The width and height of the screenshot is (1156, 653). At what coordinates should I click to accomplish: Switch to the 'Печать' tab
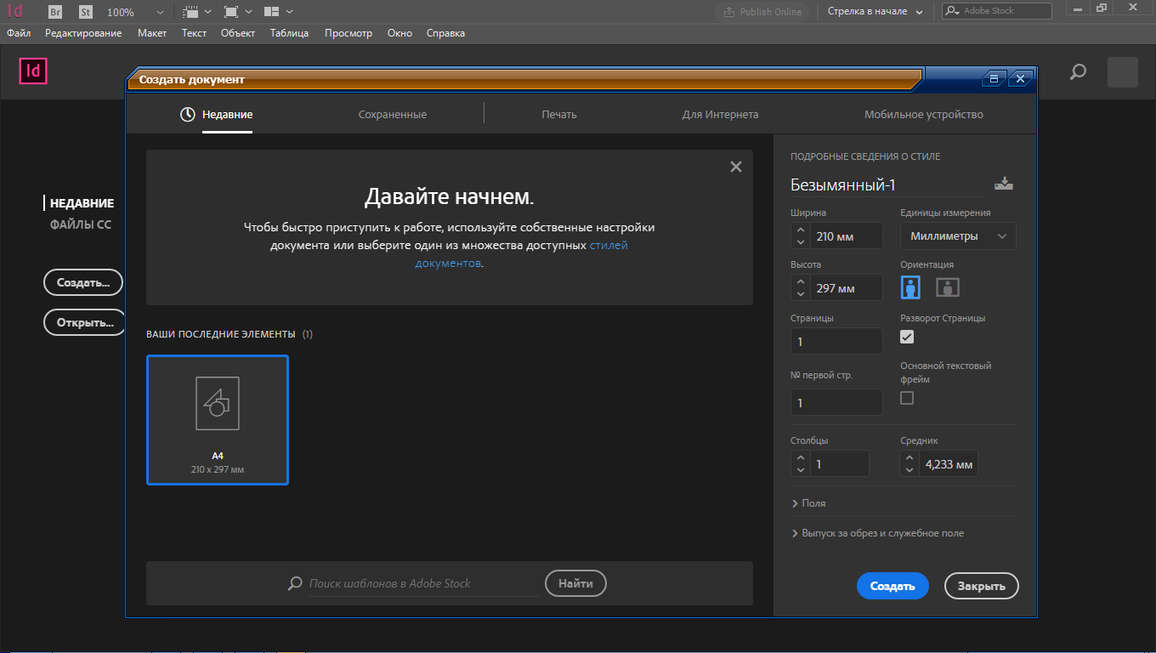[559, 114]
